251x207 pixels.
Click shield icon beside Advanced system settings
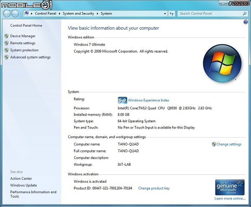(x=6, y=57)
